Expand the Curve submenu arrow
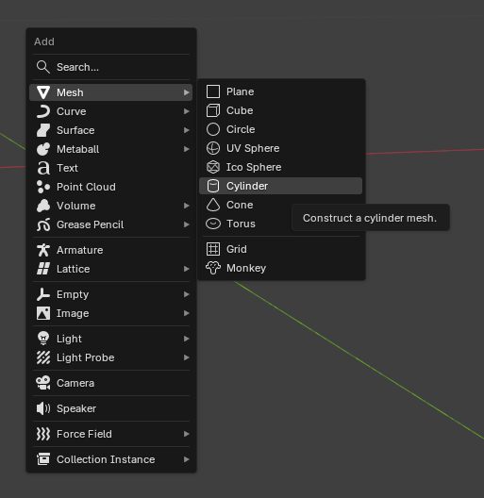The width and height of the screenshot is (484, 498). (187, 111)
